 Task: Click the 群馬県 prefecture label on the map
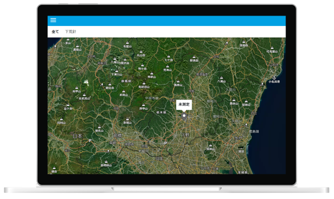[126, 81]
